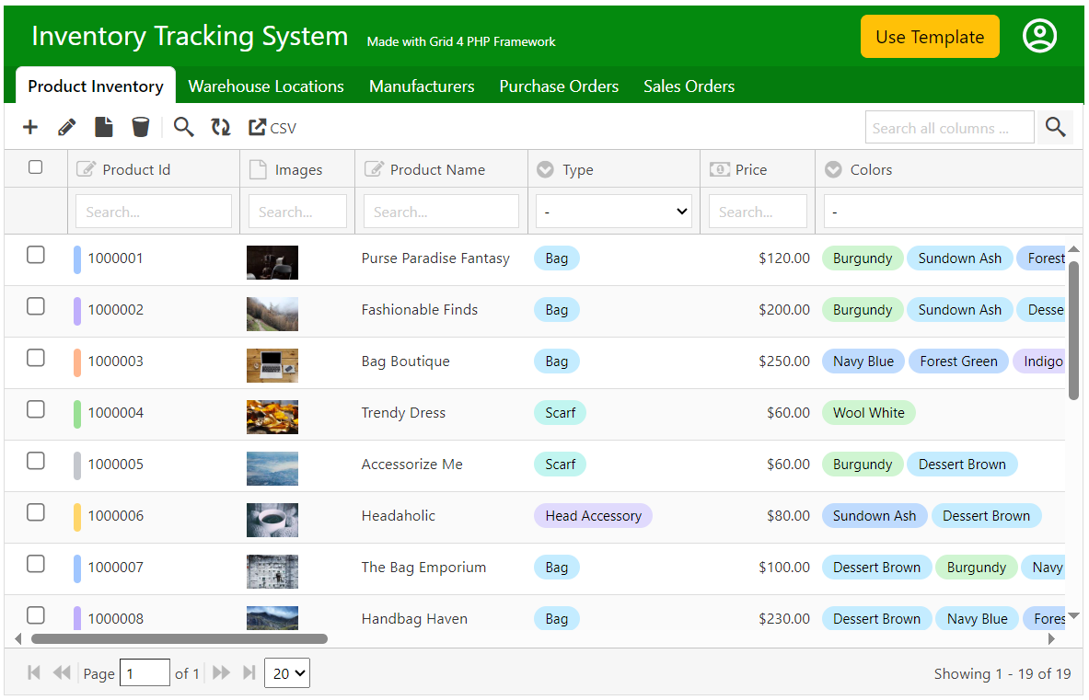Click the search all columns magnifier button
1089x700 pixels.
[1055, 128]
